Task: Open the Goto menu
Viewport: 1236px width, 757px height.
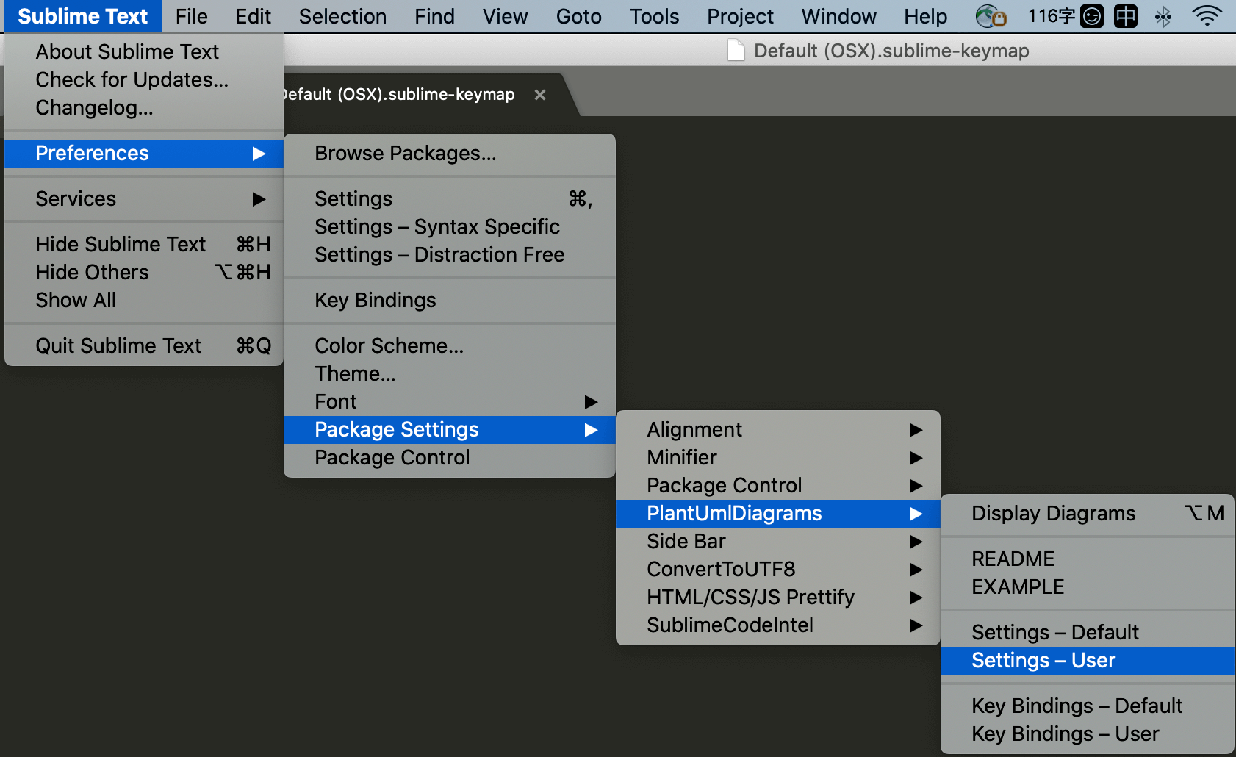Action: coord(578,16)
